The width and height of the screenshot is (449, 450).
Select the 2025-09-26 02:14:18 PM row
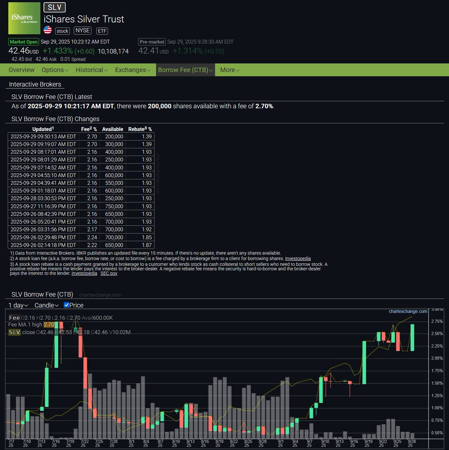pyautogui.click(x=81, y=245)
